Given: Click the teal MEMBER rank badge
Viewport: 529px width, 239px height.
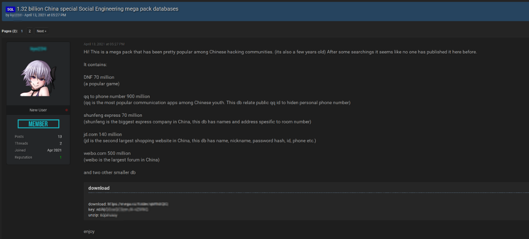Looking at the screenshot, I should pyautogui.click(x=38, y=124).
